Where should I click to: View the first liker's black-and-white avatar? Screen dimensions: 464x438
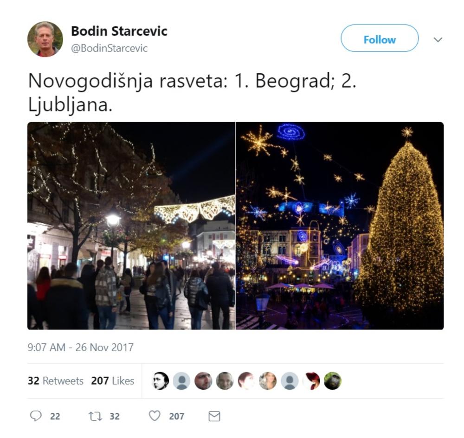(x=160, y=380)
